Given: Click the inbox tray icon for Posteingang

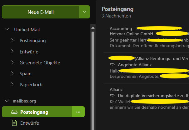Looking at the screenshot, I should click(x=14, y=112).
